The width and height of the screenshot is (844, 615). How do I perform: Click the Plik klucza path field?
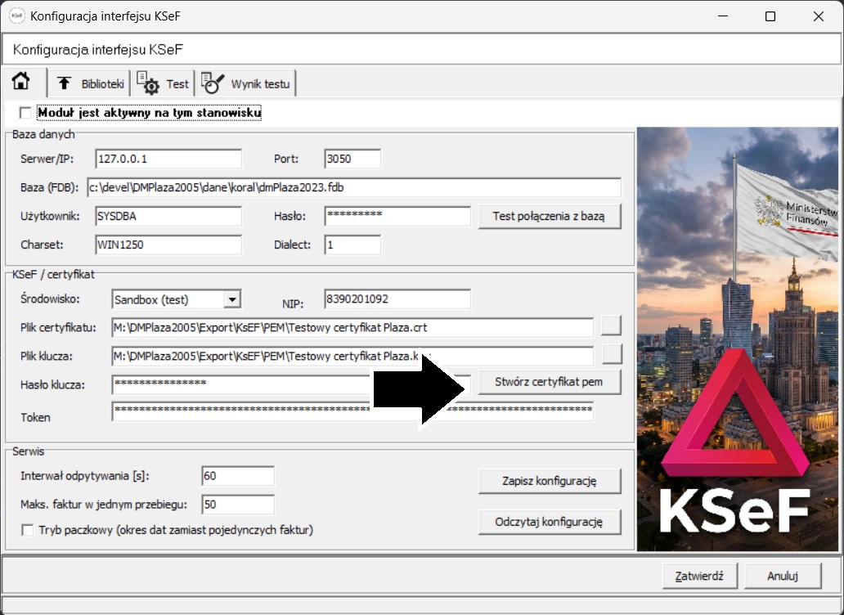tap(352, 357)
